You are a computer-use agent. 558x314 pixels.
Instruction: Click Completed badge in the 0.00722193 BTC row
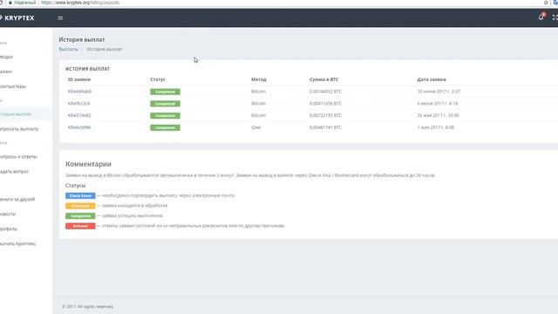click(165, 116)
